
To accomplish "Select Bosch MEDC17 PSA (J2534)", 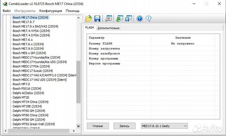I will (31, 66).
